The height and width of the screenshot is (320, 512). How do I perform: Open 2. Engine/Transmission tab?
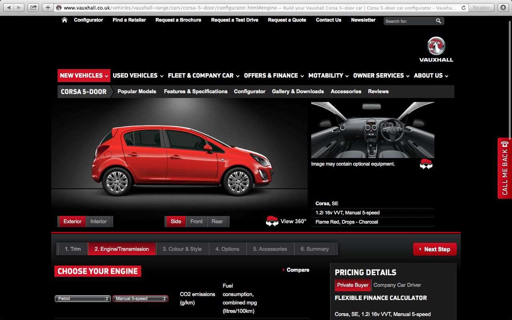[x=122, y=249]
